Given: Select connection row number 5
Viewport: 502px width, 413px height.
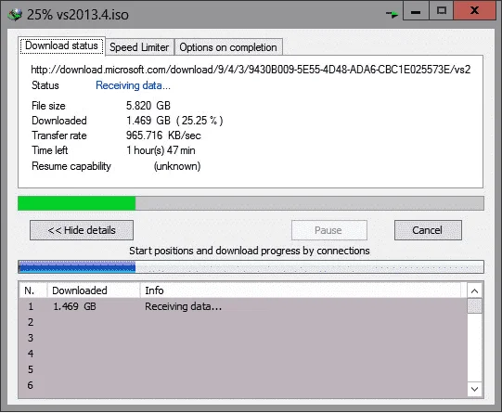Looking at the screenshot, I should coord(243,369).
